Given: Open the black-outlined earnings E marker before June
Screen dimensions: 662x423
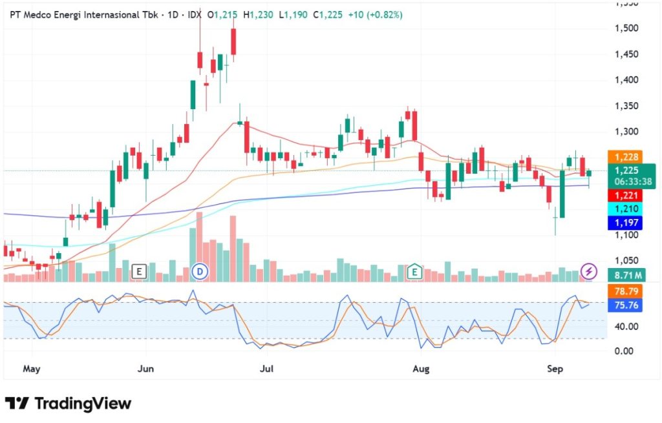Looking at the screenshot, I should click(x=139, y=272).
